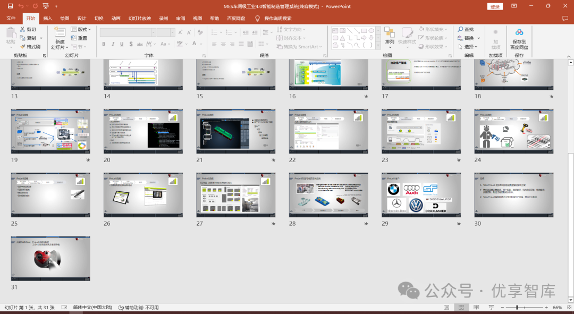Image resolution: width=574 pixels, height=314 pixels.
Task: Switch to Reading view via the status bar icon
Action: tap(476, 308)
